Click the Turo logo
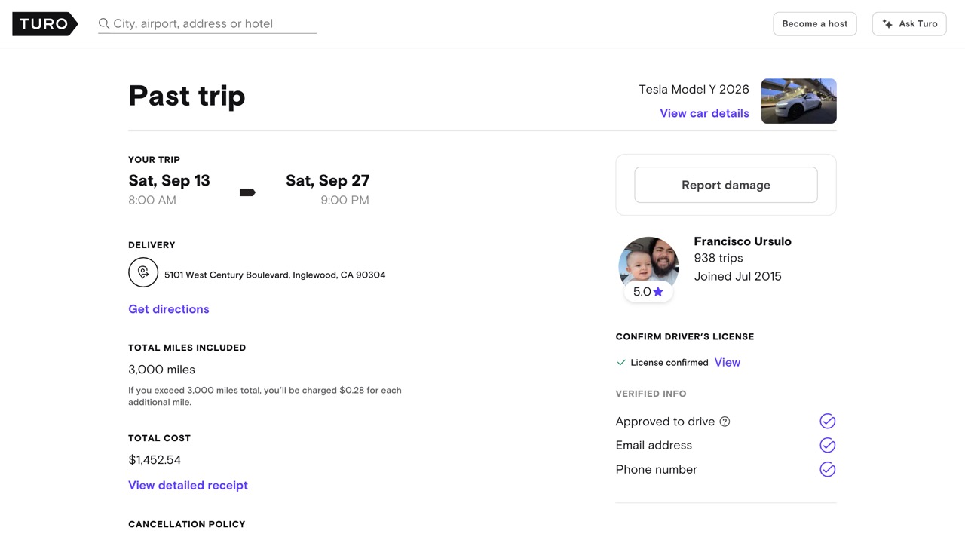 coord(44,24)
